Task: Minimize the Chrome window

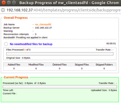Action: pyautogui.click(x=9, y=3)
